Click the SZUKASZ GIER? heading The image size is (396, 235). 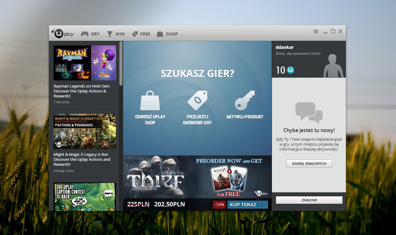coord(197,74)
